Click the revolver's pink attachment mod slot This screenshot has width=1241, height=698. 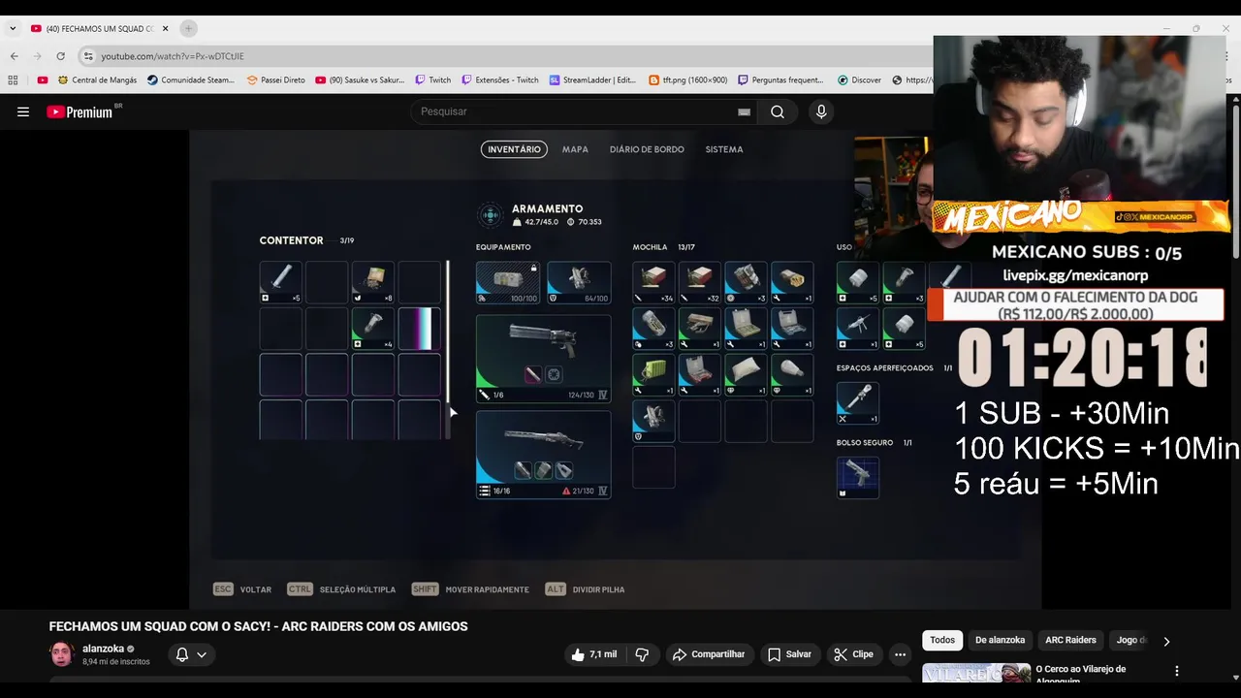(532, 374)
